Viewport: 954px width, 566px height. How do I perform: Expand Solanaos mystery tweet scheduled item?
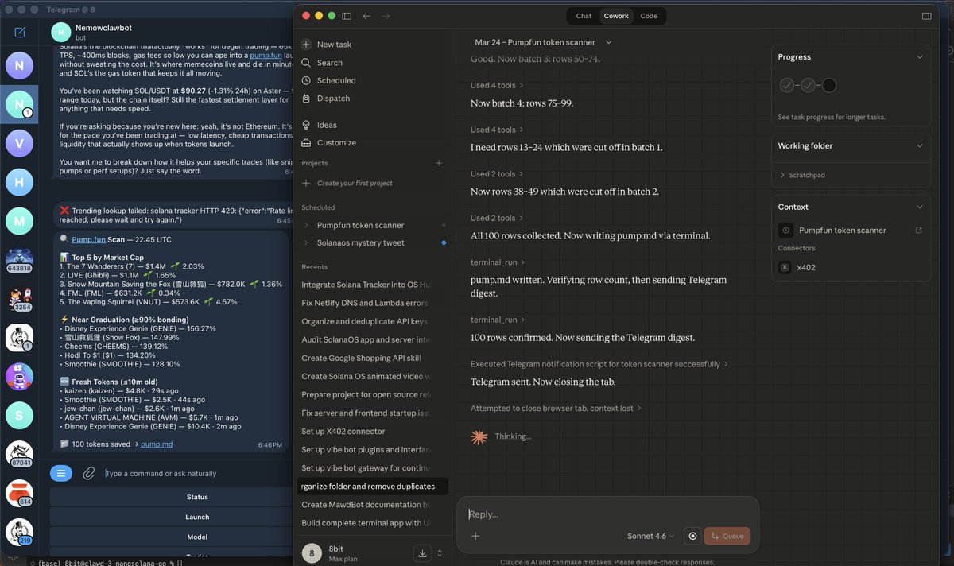click(x=306, y=243)
